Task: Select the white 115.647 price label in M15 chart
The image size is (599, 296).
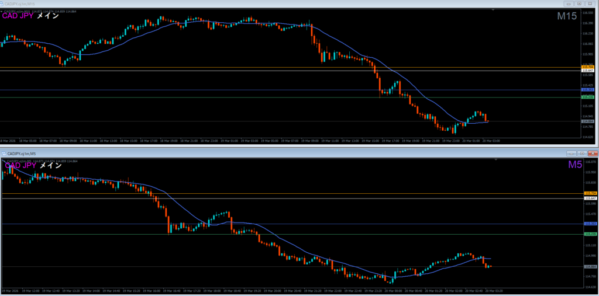Action: [588, 71]
